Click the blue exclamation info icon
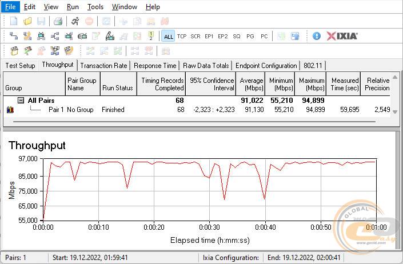This screenshot has height=264, width=403. point(317,36)
